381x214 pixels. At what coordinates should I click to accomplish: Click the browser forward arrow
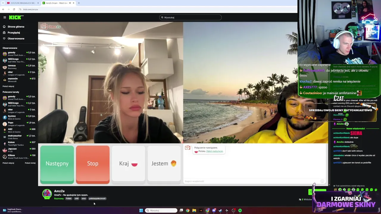[8, 9]
